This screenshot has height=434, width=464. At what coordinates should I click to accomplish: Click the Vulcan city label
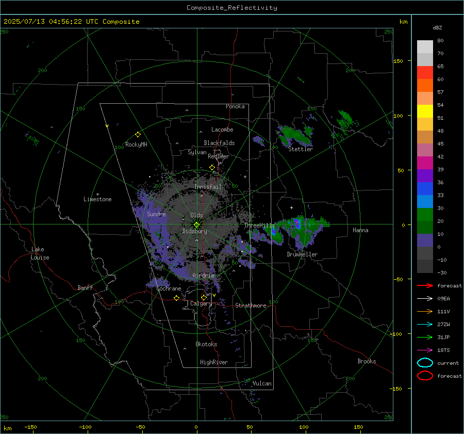(x=262, y=383)
